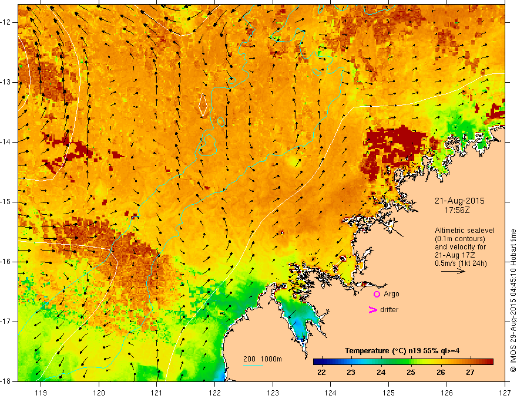Click the 'Altimetric sealevel' text line
The image size is (517, 399).
[465, 231]
